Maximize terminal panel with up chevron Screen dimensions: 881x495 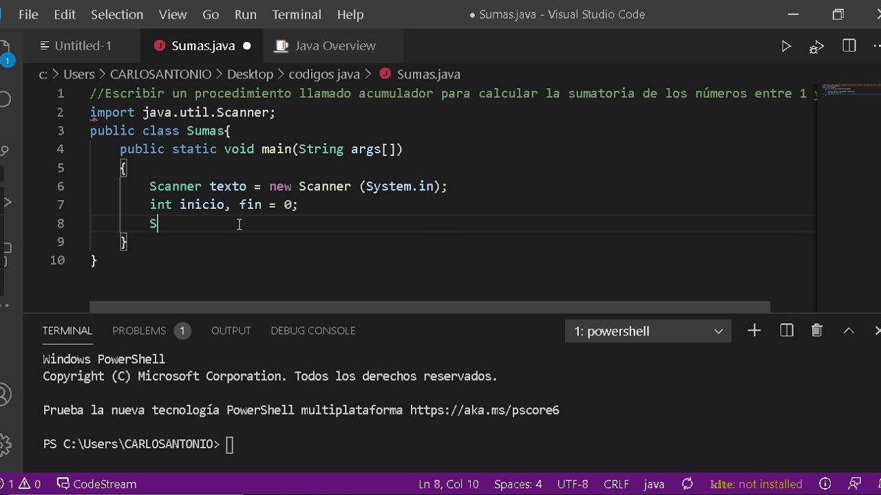pyautogui.click(x=849, y=331)
